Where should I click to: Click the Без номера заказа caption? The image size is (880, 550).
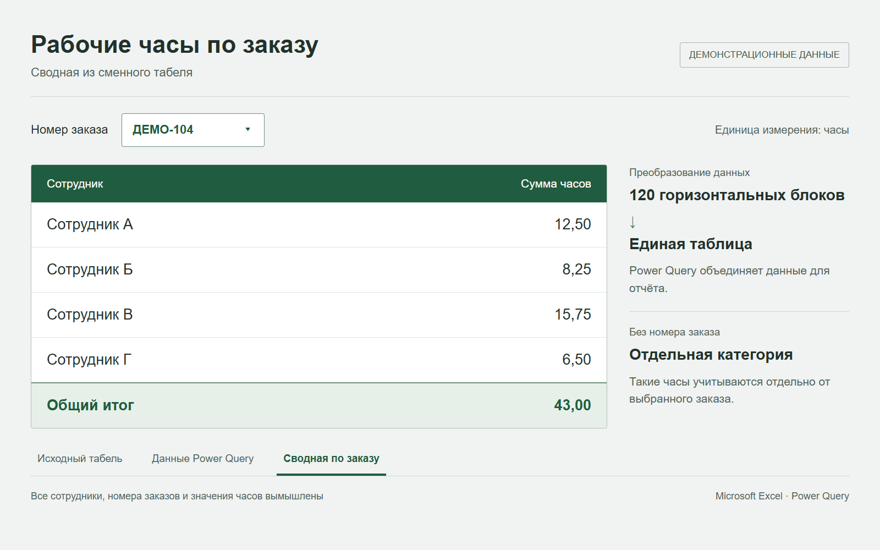pos(674,332)
